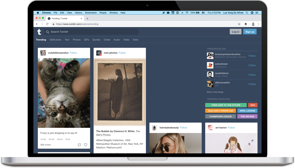Image resolution: width=295 pixels, height=168 pixels.
Task: Expand Show more blogs list
Action: (215, 92)
